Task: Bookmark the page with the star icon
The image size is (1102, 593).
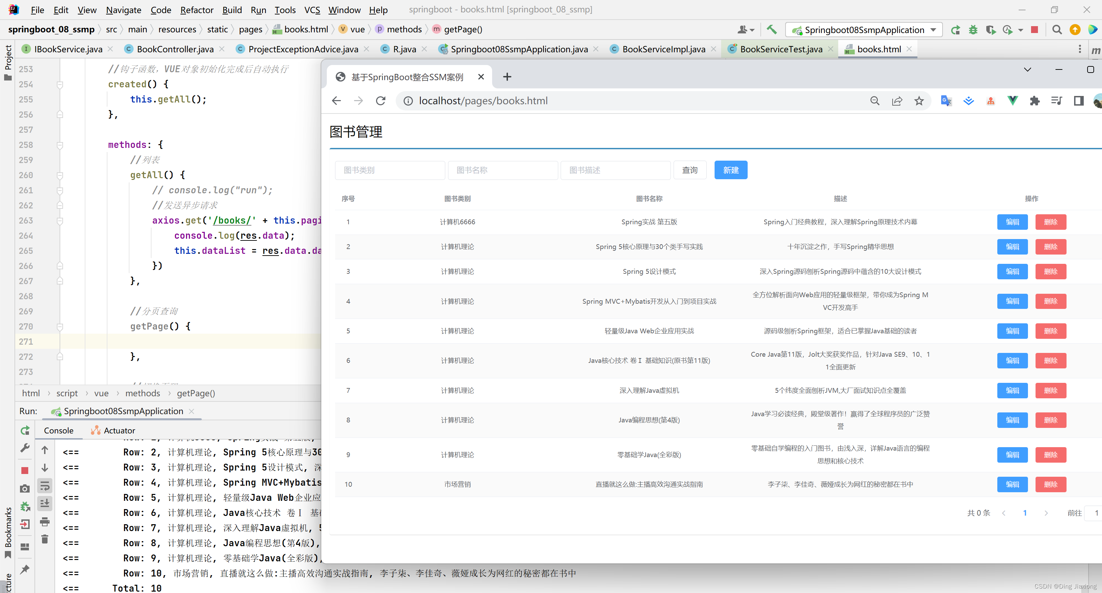Action: (919, 101)
